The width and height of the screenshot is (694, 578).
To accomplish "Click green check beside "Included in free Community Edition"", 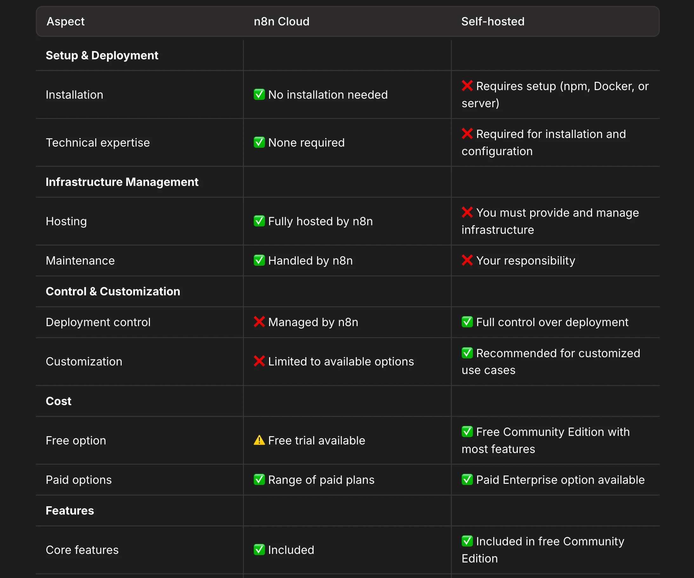I will point(467,541).
